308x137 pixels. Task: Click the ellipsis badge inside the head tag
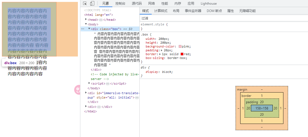coord(101,20)
